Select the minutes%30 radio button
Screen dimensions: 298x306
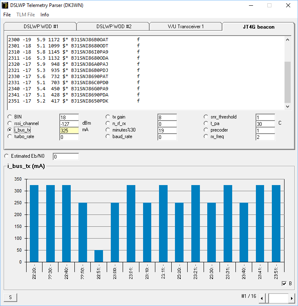click(108, 130)
